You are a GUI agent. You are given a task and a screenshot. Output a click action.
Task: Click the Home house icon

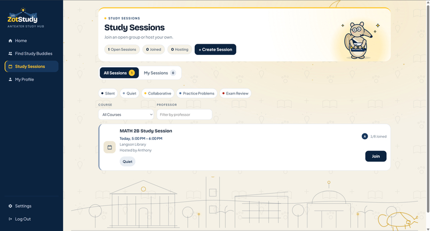[x=10, y=41]
